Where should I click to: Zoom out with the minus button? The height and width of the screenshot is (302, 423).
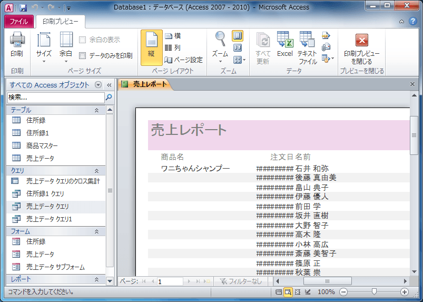[x=343, y=292]
